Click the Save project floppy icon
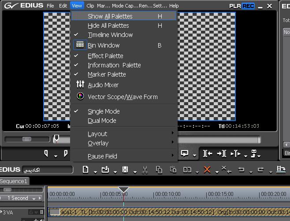The image size is (290, 221). click(125, 169)
